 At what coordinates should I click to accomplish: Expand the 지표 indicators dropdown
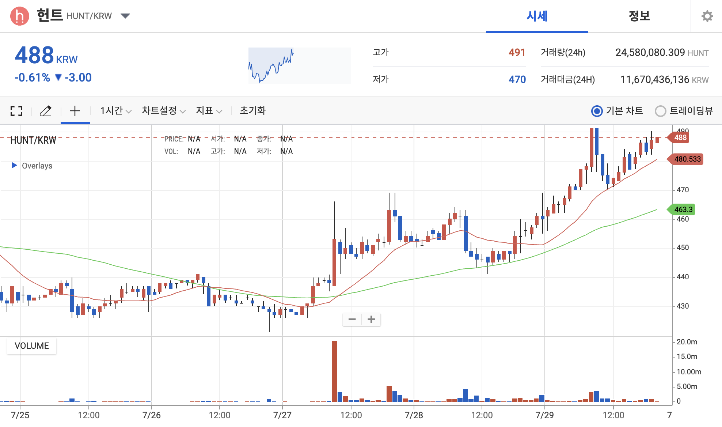(x=209, y=111)
